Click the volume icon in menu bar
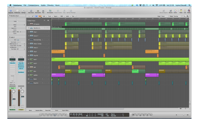This screenshot has width=201, height=123. [x=153, y=5]
